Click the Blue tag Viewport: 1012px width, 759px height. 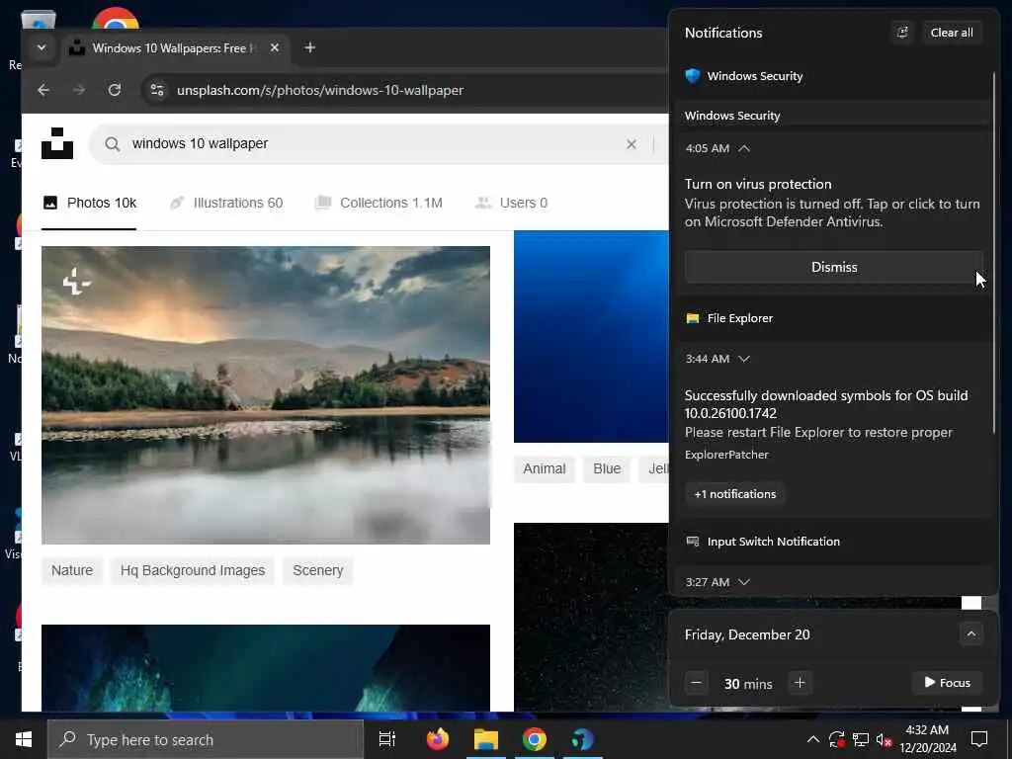tap(607, 468)
